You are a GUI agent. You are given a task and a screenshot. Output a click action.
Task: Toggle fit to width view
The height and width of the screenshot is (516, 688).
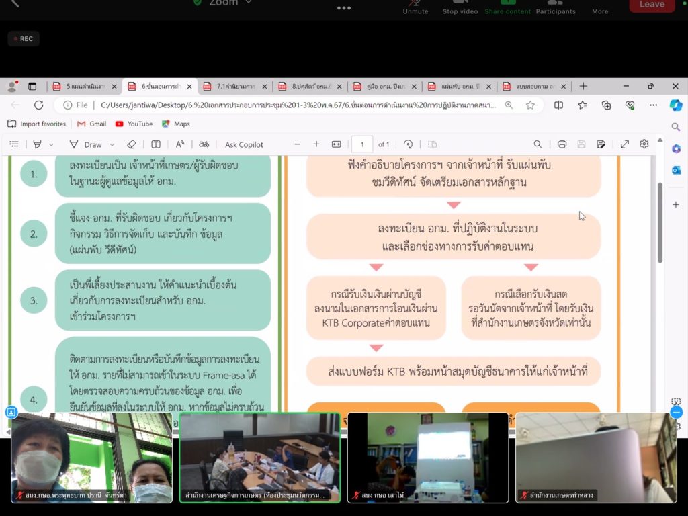pyautogui.click(x=336, y=144)
